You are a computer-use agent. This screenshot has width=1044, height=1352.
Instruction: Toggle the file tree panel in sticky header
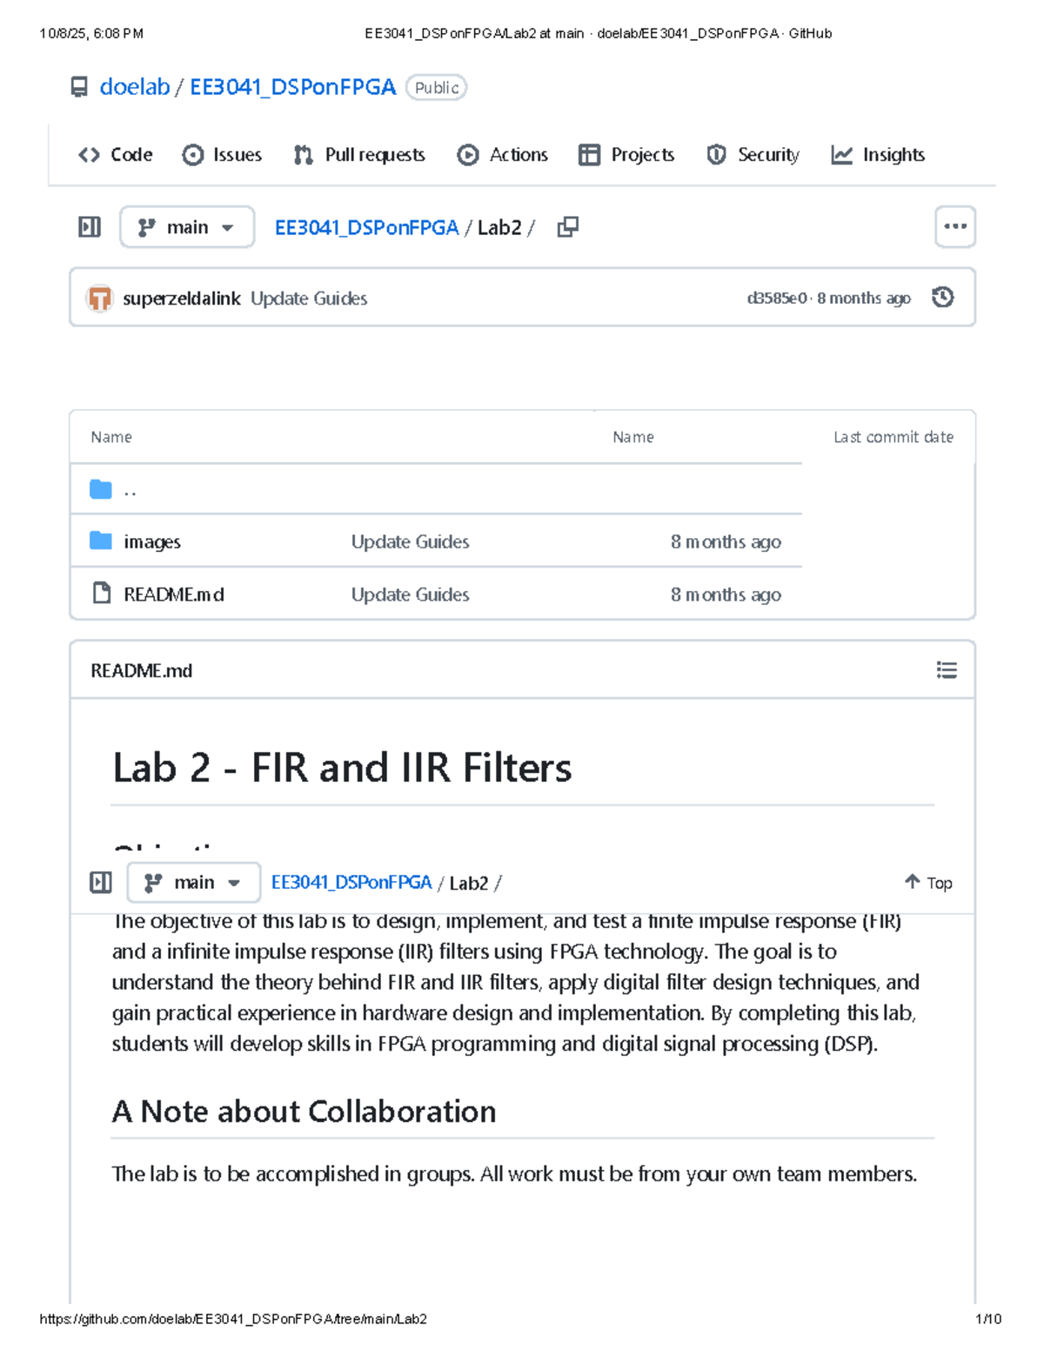[x=101, y=882]
